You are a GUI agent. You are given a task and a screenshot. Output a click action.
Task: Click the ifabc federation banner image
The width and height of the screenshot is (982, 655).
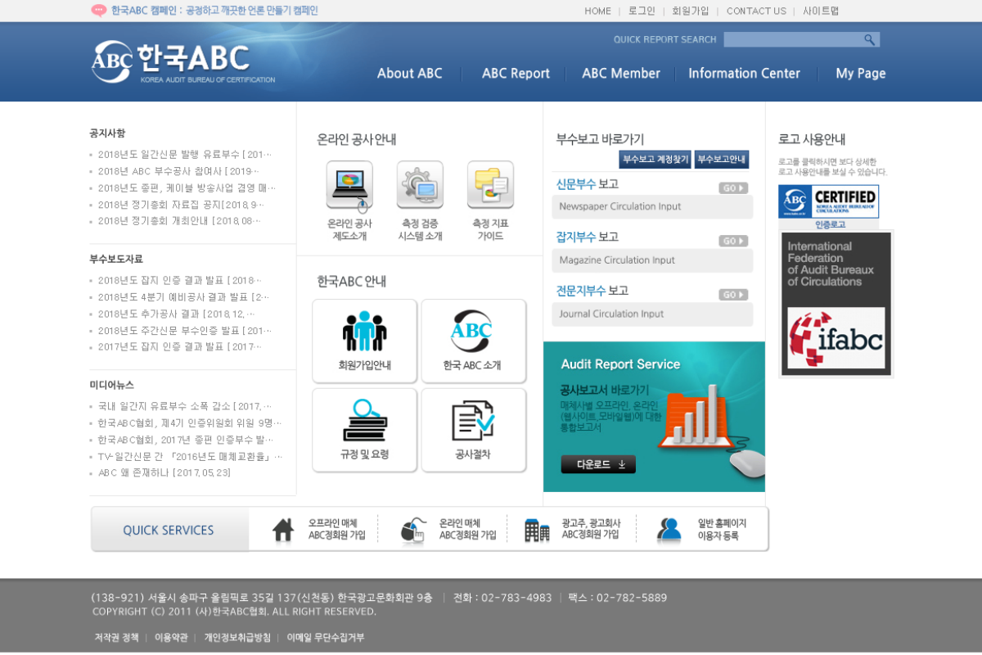[836, 304]
